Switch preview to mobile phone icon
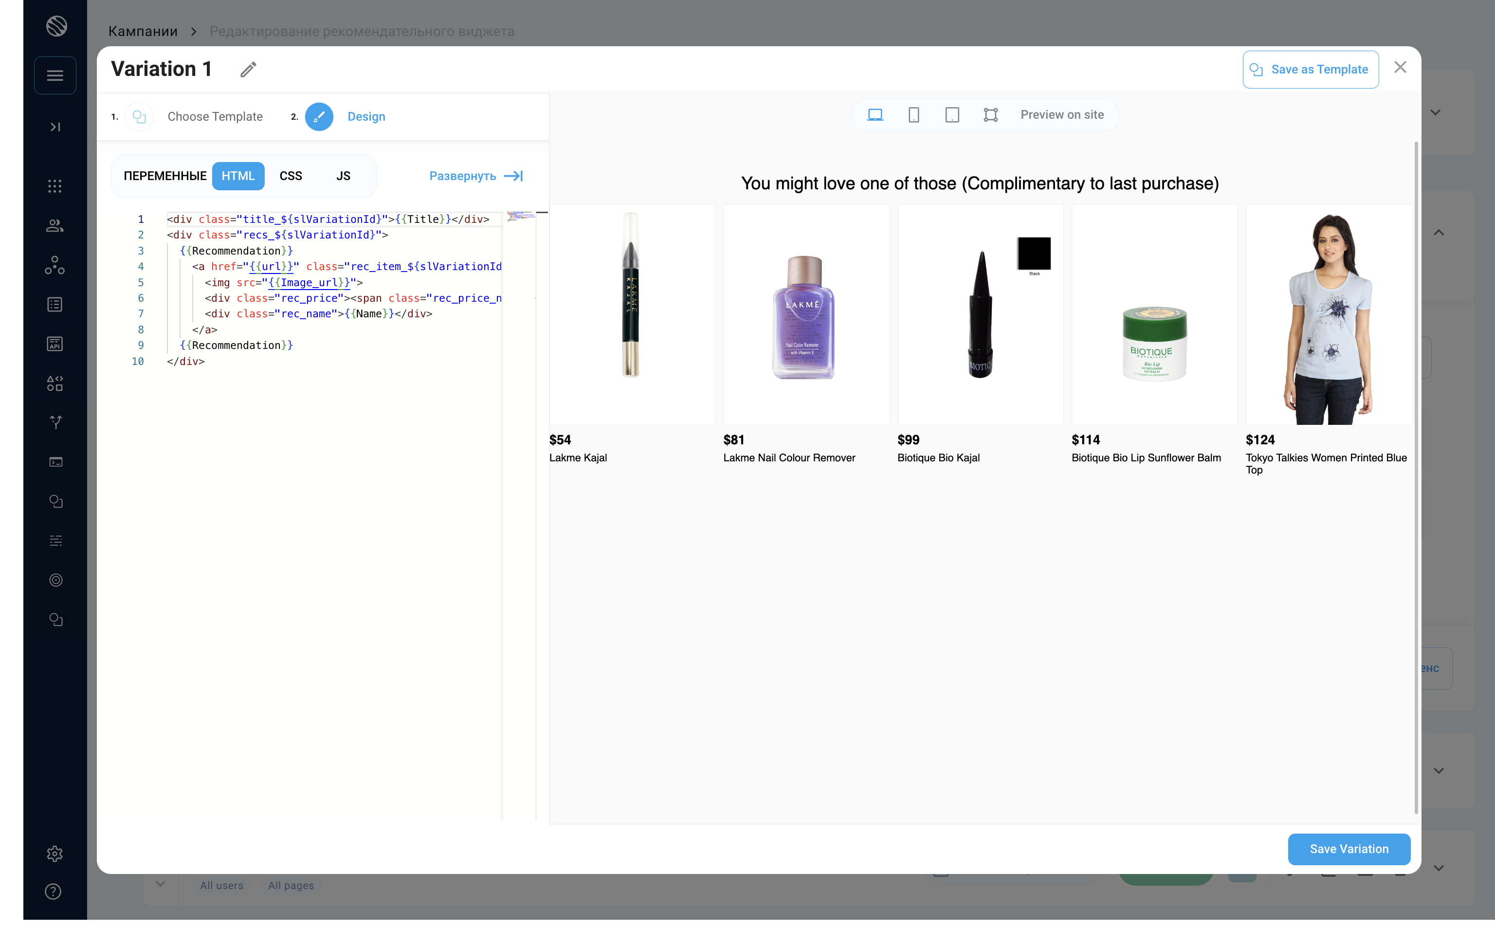Screen dimensions: 1495x947 point(913,115)
